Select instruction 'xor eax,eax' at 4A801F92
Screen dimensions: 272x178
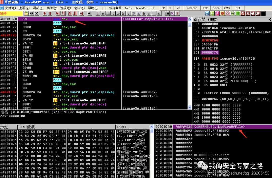click(64, 27)
